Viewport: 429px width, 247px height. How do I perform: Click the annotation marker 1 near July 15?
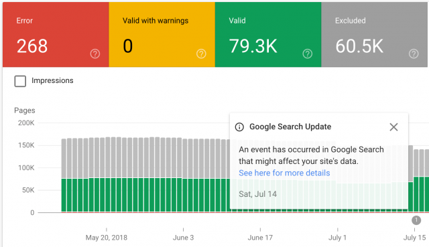pos(416,220)
